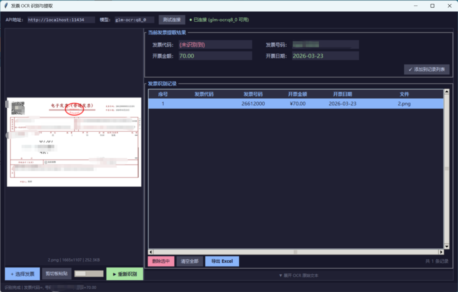Sort records by 发票号码 column header
The image size is (458, 292).
[253, 94]
